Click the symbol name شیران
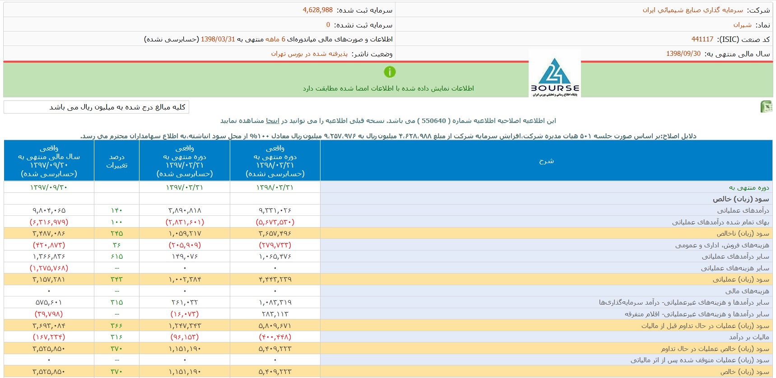Viewport: 776px width, 378px height. pos(742,25)
